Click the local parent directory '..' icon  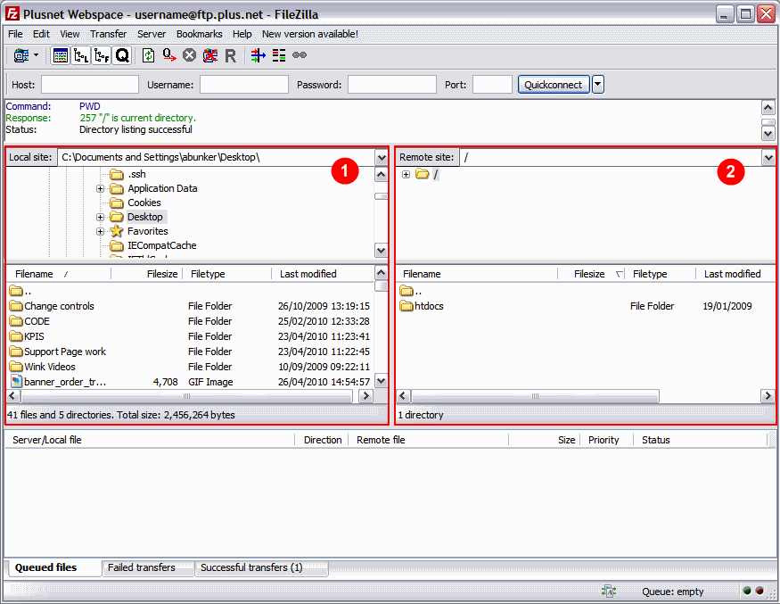coord(16,290)
